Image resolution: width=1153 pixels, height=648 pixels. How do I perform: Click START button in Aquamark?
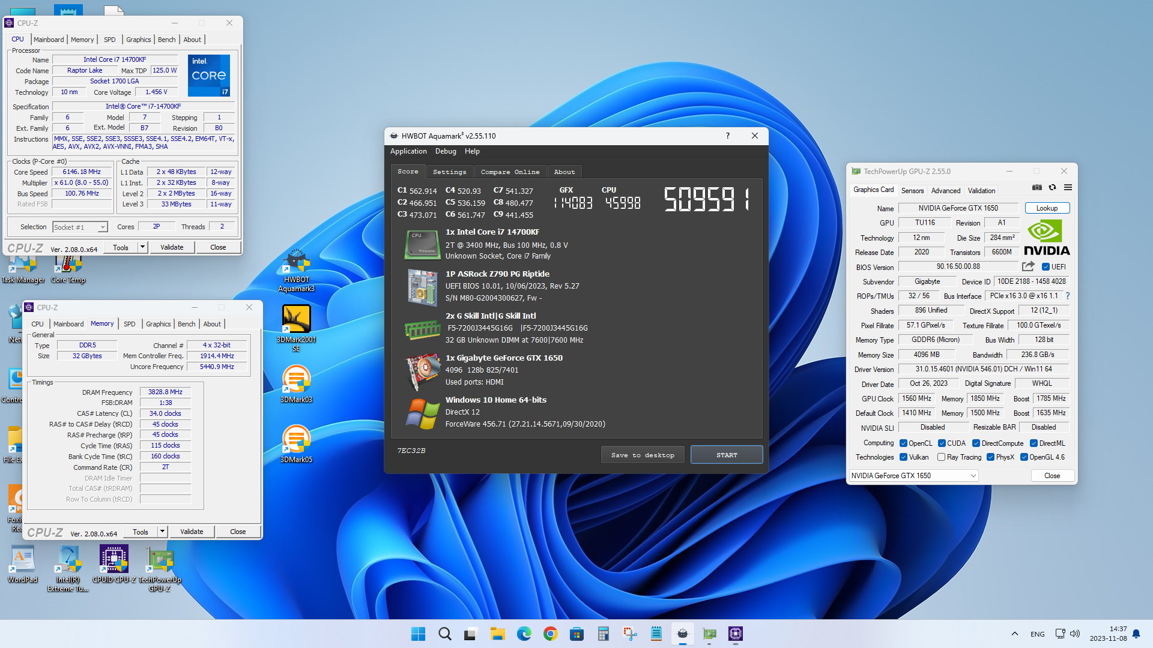[727, 455]
